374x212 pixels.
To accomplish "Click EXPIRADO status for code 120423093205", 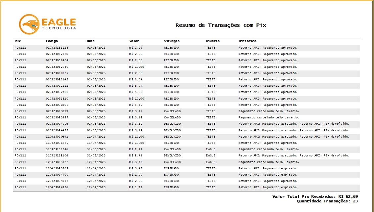I will (171, 168).
